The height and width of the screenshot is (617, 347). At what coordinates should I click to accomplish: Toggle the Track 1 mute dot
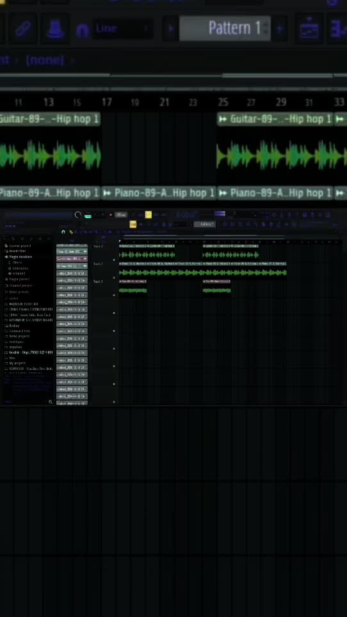(115, 260)
